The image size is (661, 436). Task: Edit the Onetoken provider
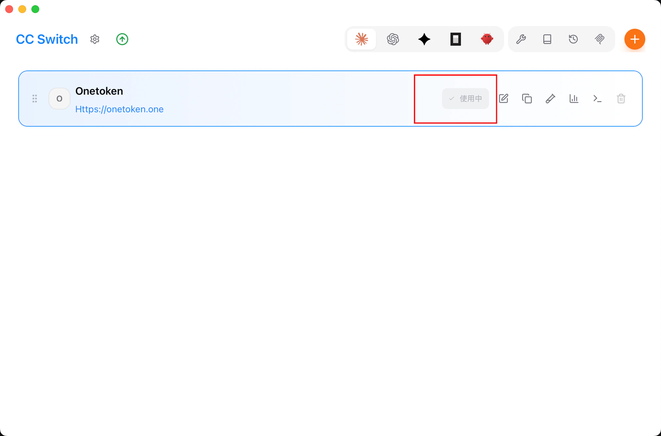click(x=504, y=99)
